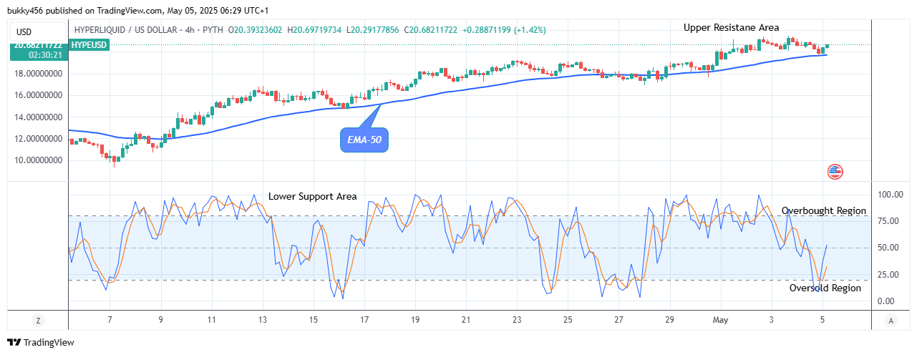Image resolution: width=917 pixels, height=355 pixels.
Task: Click the US flag event icon on chart
Action: 835,171
